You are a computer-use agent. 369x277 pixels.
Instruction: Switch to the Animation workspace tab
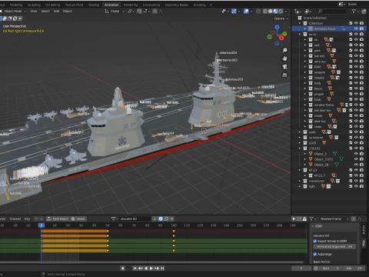click(x=111, y=5)
